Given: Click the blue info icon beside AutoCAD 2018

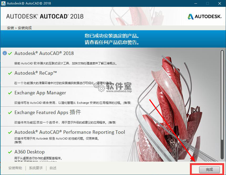Looking at the screenshot, I should pos(5,53).
